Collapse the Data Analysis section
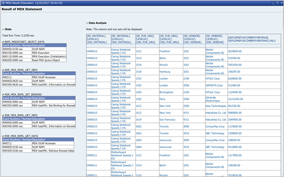The height and width of the screenshot is (177, 284). [87, 23]
